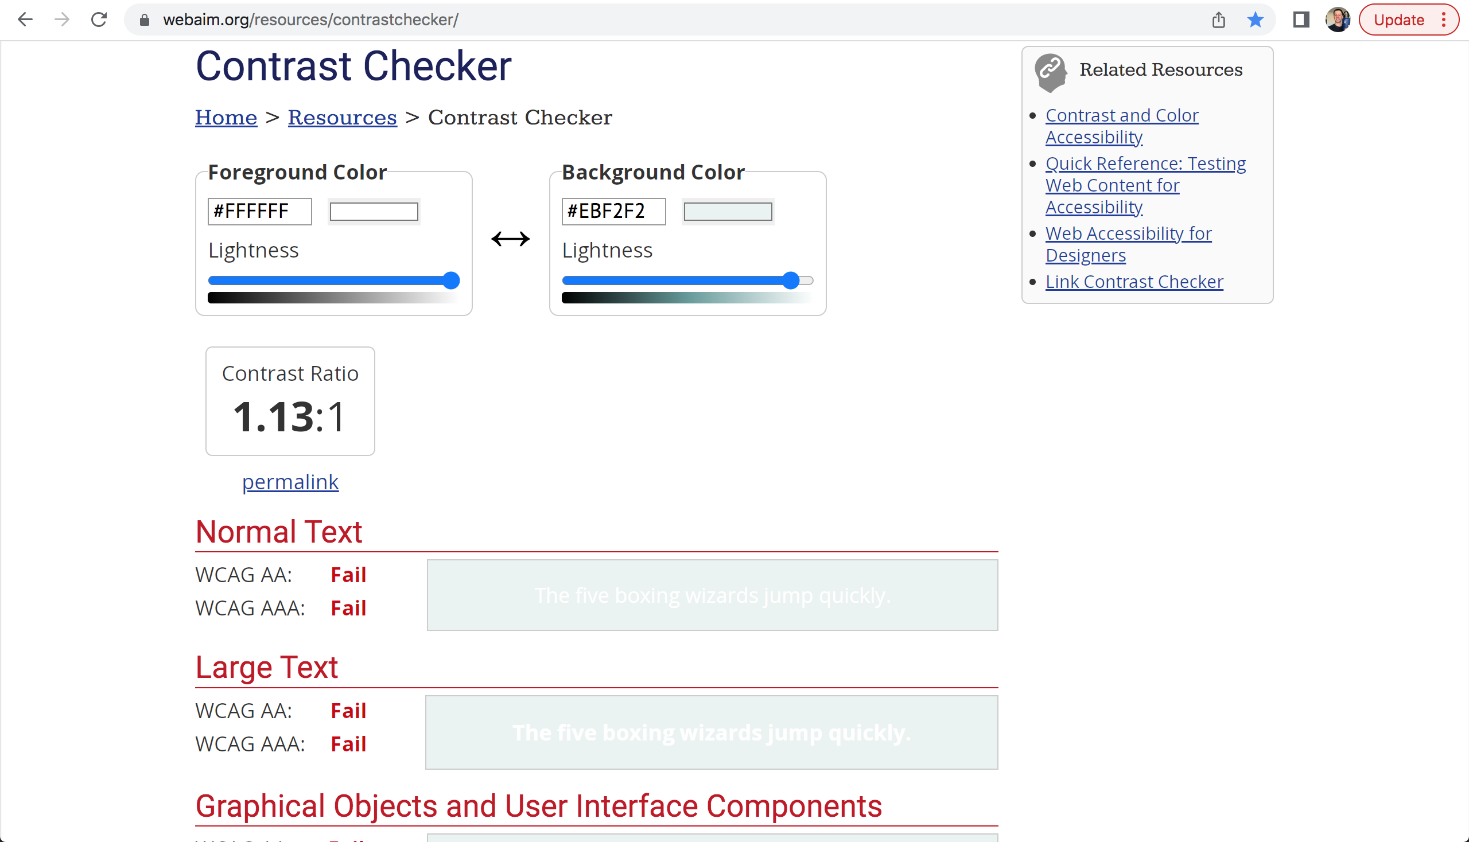
Task: Click the foreground lightness slider handle
Action: coord(450,280)
